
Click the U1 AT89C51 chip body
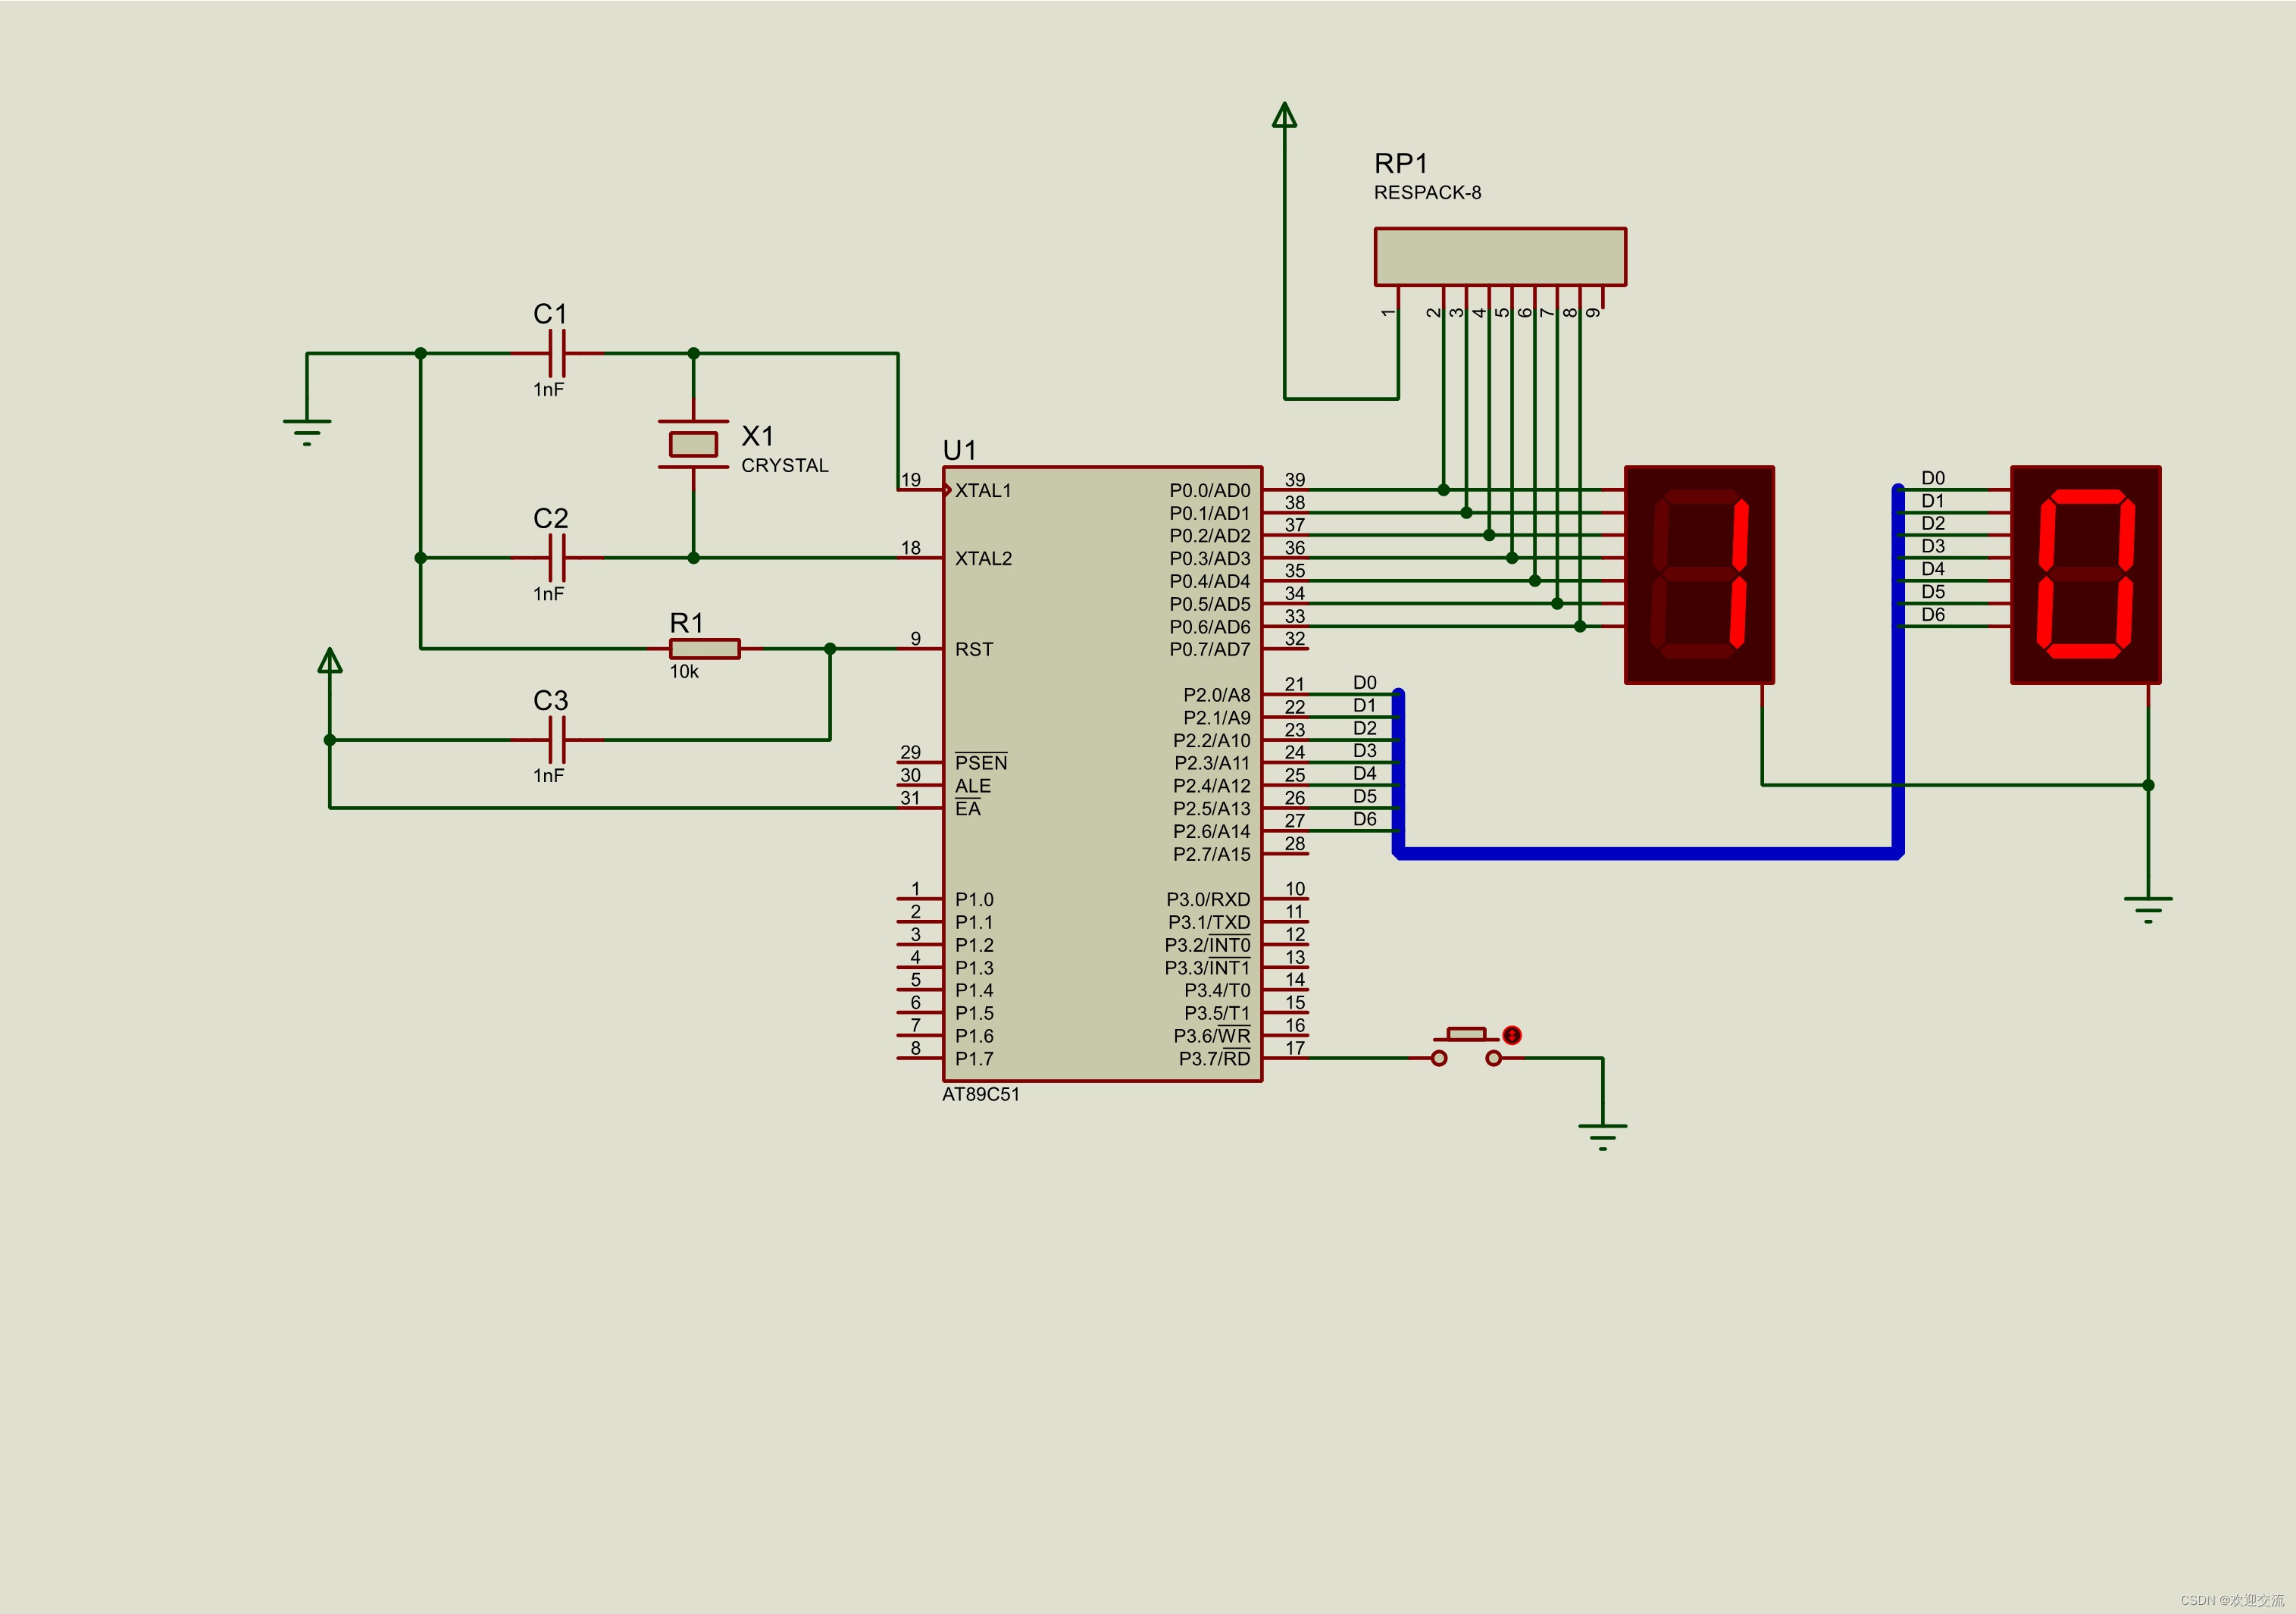1102,774
